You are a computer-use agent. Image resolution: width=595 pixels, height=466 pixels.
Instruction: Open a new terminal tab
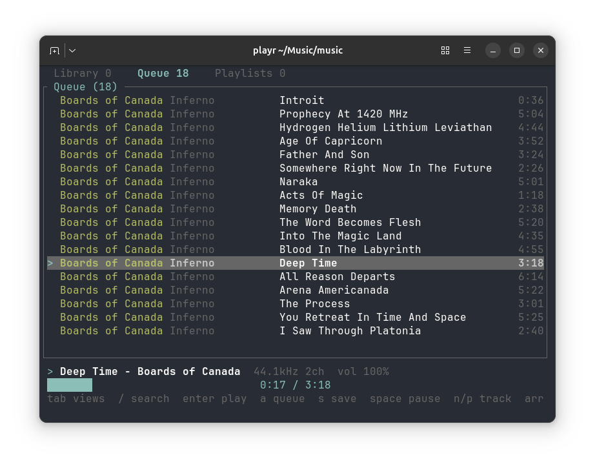pyautogui.click(x=55, y=50)
